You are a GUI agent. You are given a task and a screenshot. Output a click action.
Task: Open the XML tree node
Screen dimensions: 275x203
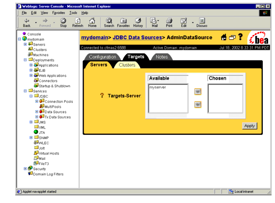pos(42,127)
